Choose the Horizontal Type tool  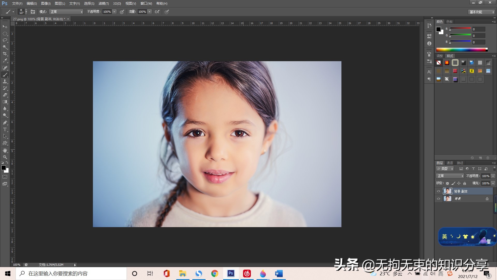click(5, 129)
